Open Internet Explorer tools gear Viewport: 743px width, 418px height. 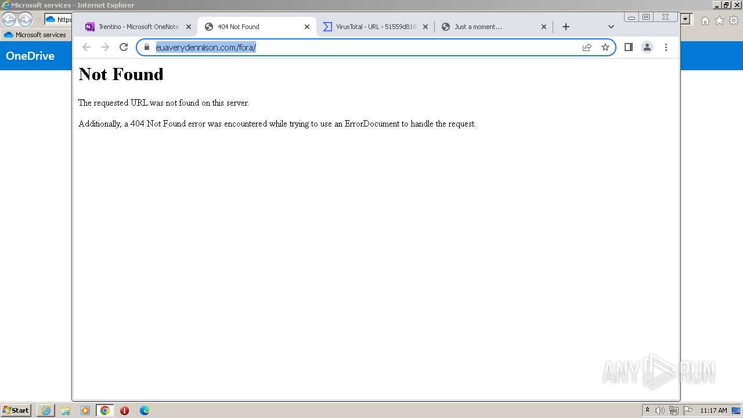[x=734, y=20]
